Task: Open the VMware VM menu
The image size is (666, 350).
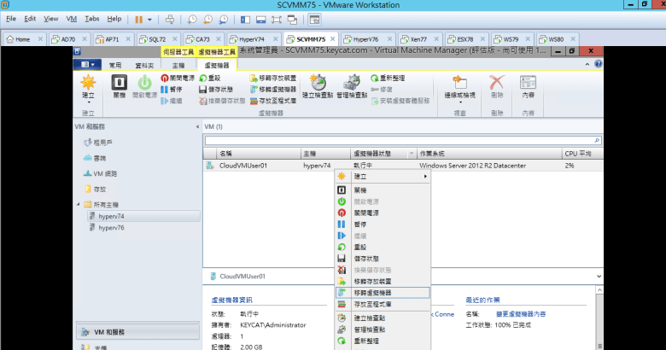Action: (x=73, y=18)
